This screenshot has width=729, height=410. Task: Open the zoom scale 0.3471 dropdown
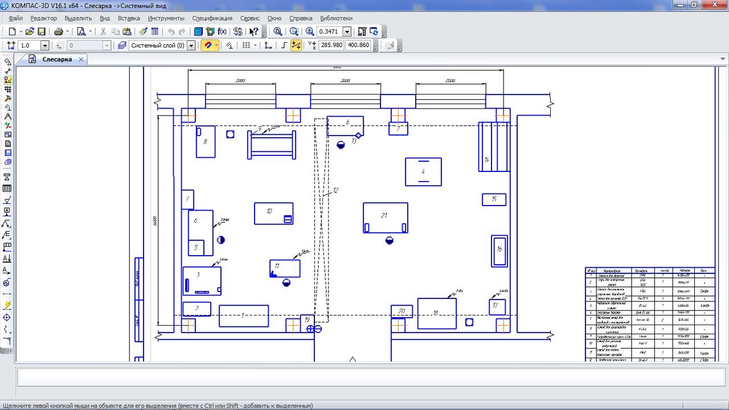347,32
